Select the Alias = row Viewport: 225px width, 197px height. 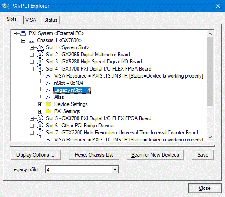[61, 97]
